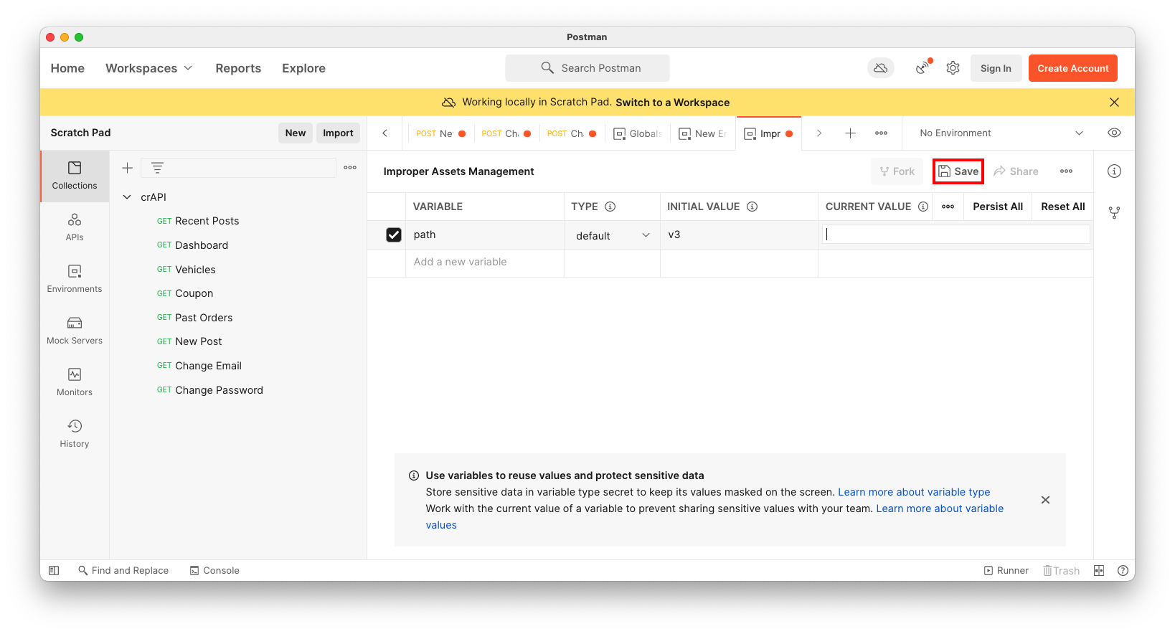Click the Reset All button
The width and height of the screenshot is (1175, 634).
click(x=1063, y=207)
